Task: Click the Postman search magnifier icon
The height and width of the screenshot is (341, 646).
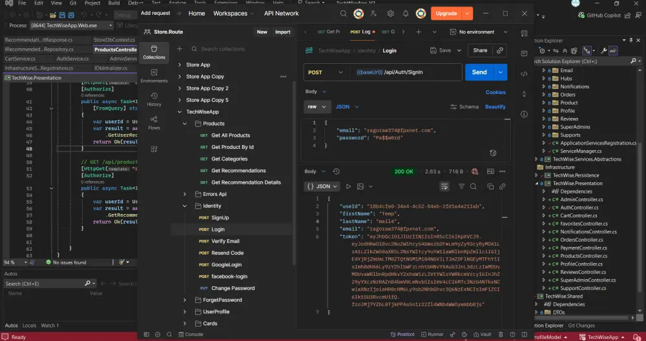Action: coord(343,14)
